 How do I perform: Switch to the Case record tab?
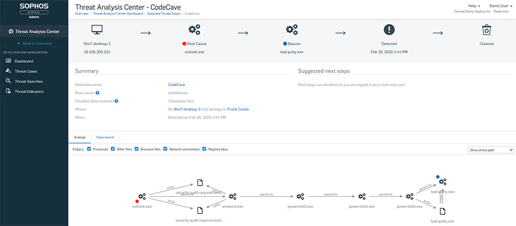click(x=105, y=137)
